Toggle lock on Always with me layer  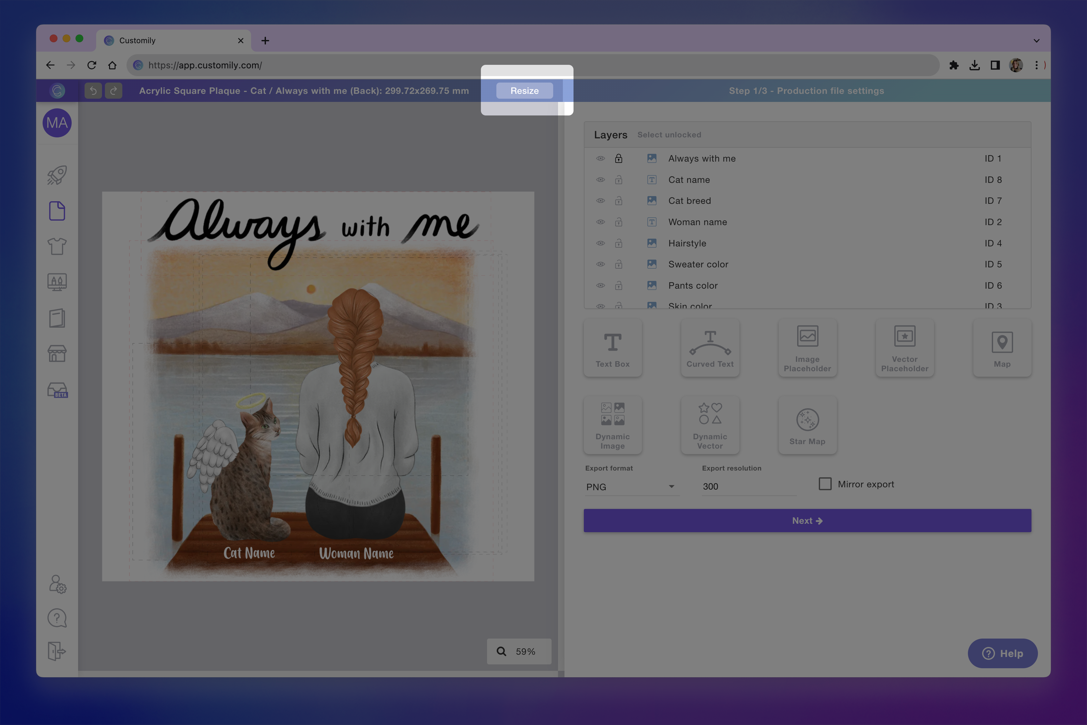(x=618, y=159)
